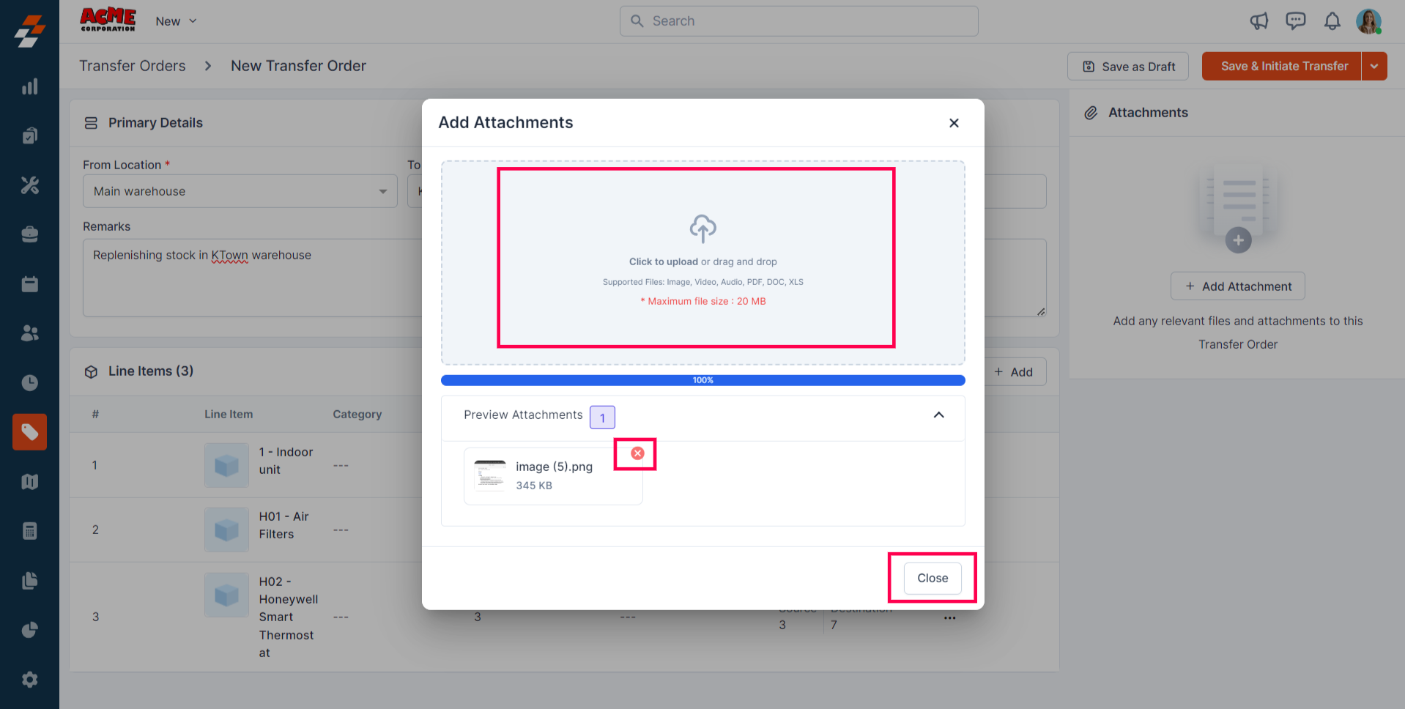1405x709 pixels.
Task: Open the calendar sidebar icon
Action: (x=29, y=284)
